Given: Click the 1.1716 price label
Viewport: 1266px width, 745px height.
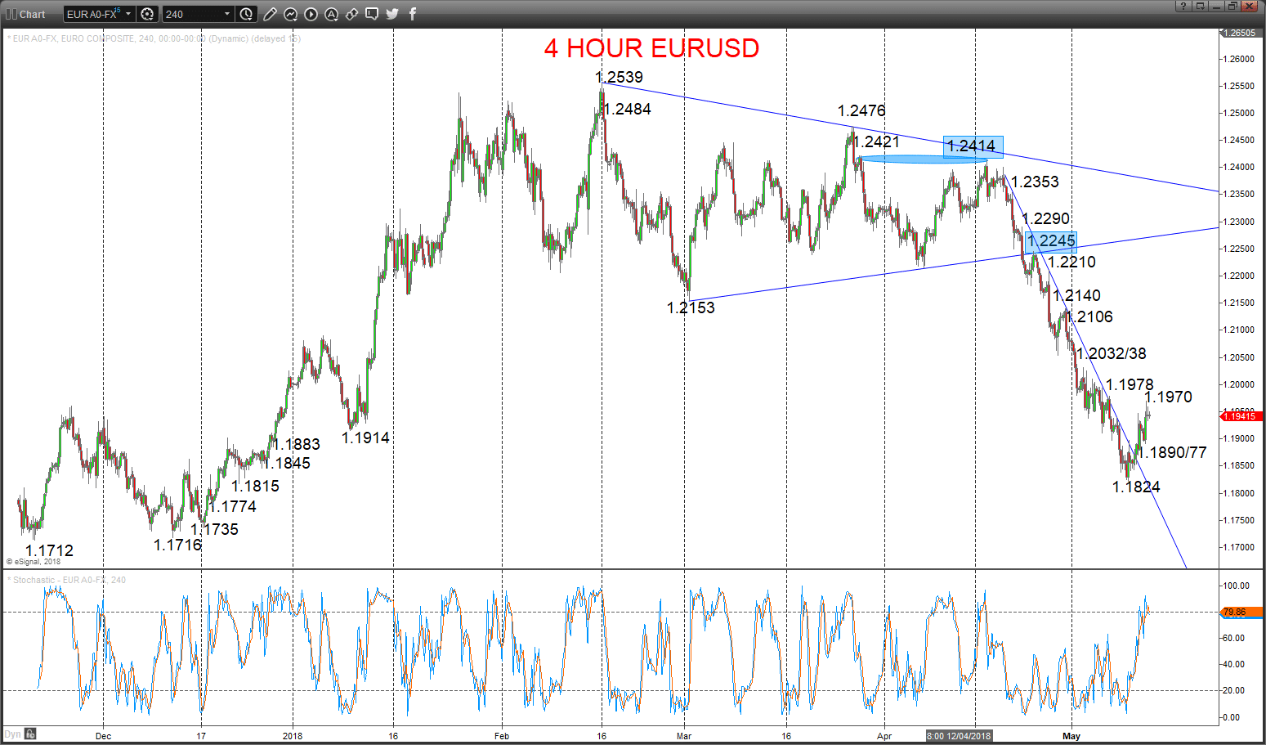Looking at the screenshot, I should (177, 545).
